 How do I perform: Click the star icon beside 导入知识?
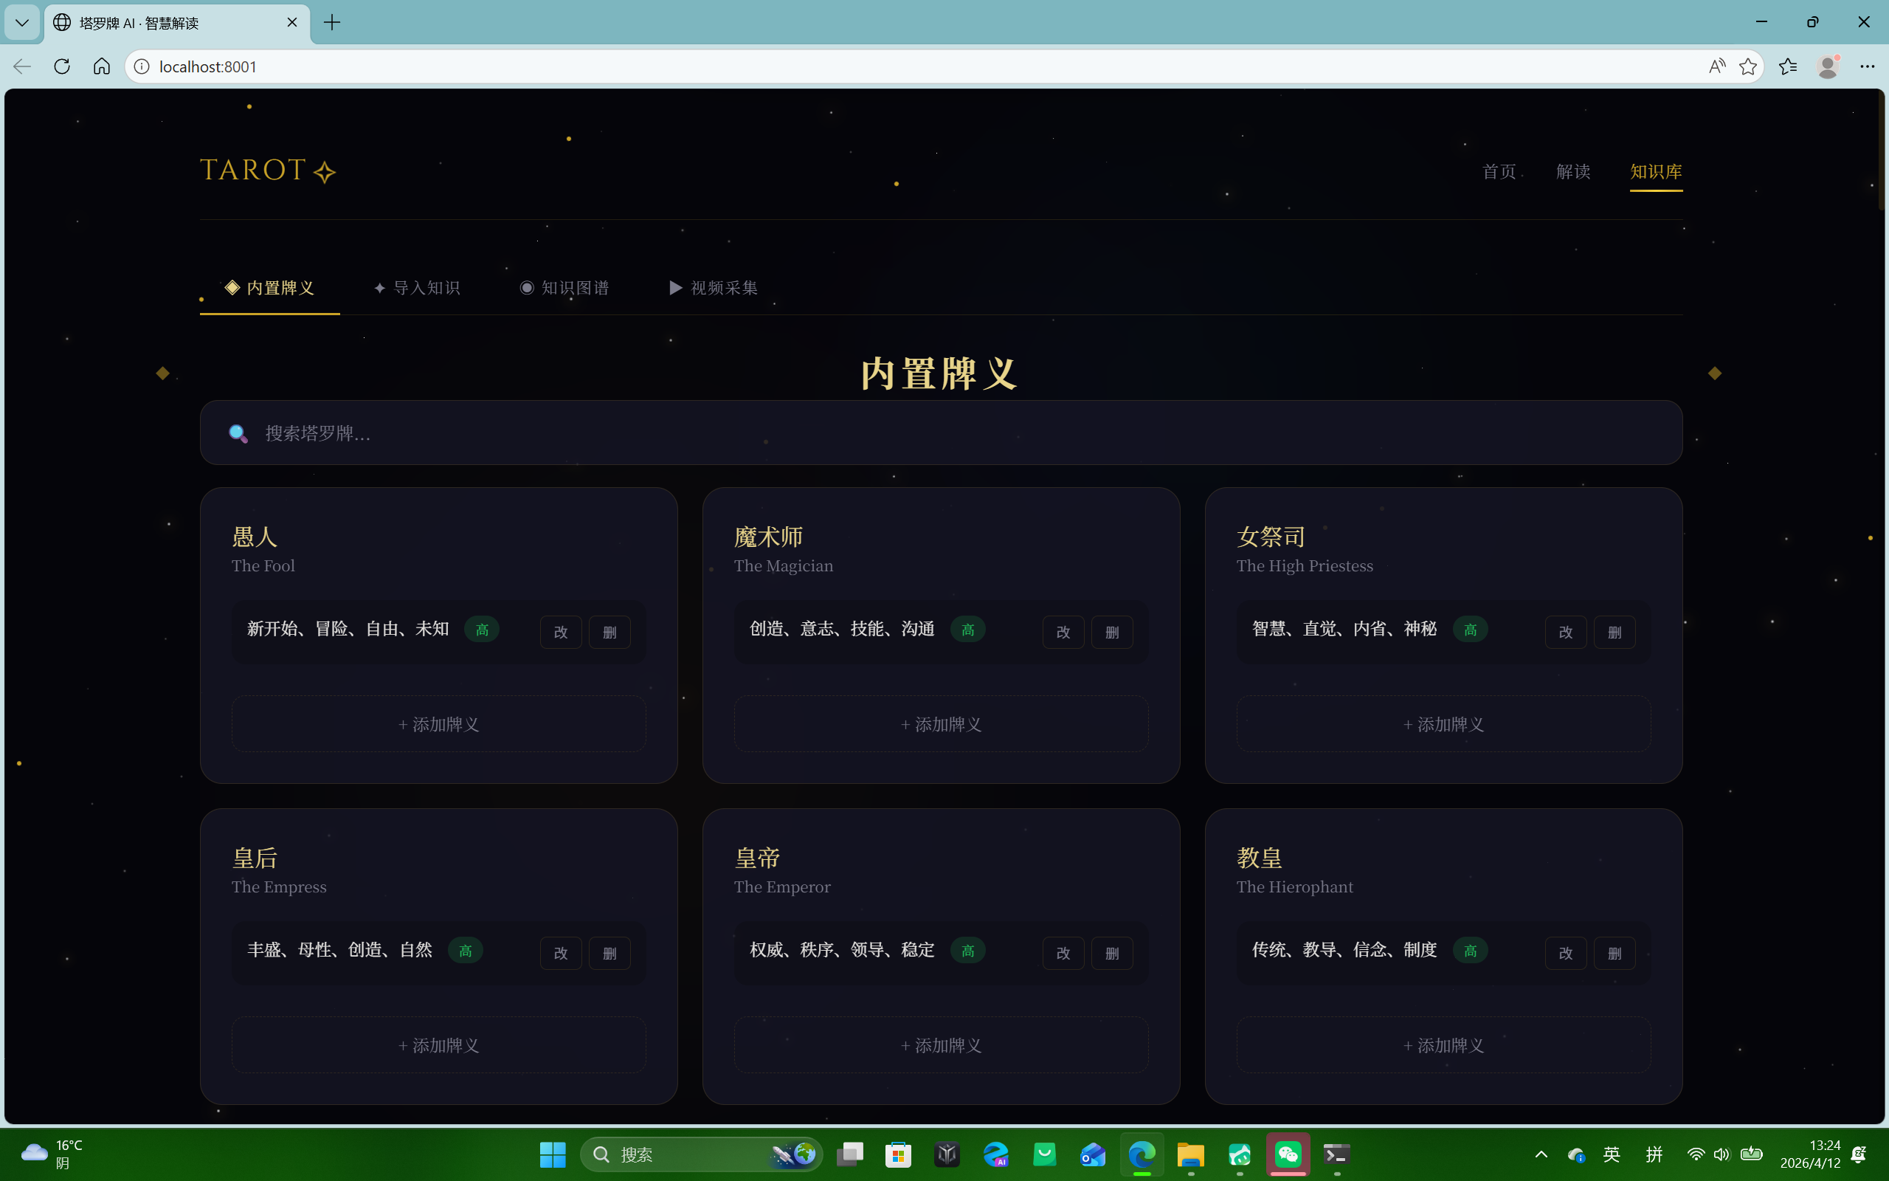pyautogui.click(x=380, y=287)
